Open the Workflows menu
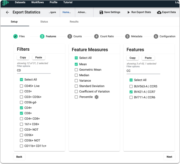This screenshot has height=164, width=180. [x=37, y=2]
